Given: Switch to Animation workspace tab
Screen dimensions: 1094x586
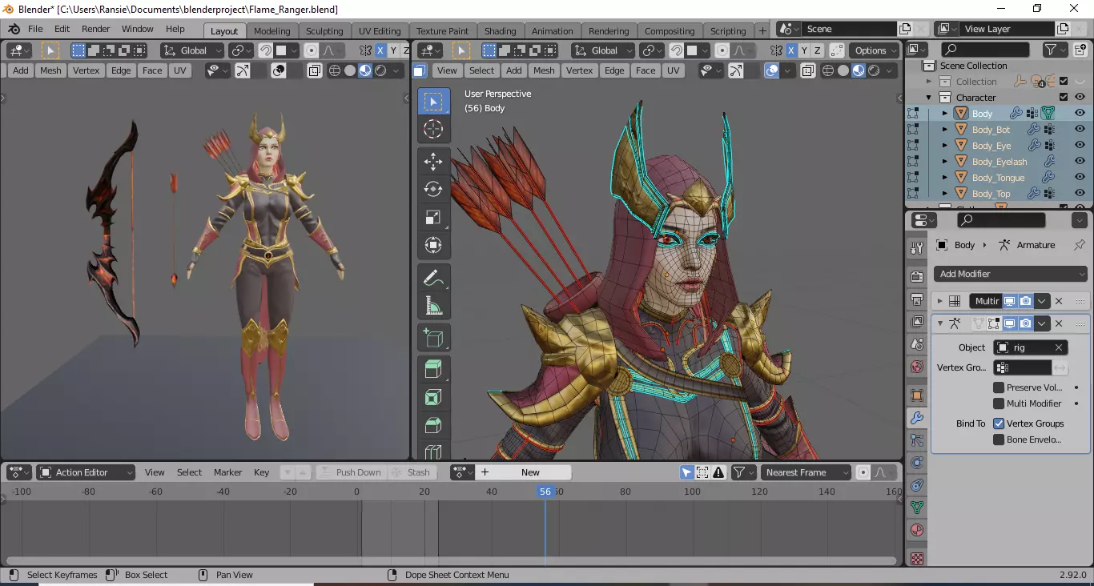Looking at the screenshot, I should (553, 30).
